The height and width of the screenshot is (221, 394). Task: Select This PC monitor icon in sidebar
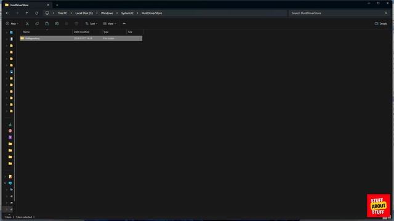[10, 183]
